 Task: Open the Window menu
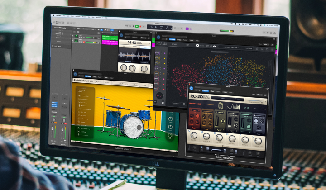[x=98, y=18]
